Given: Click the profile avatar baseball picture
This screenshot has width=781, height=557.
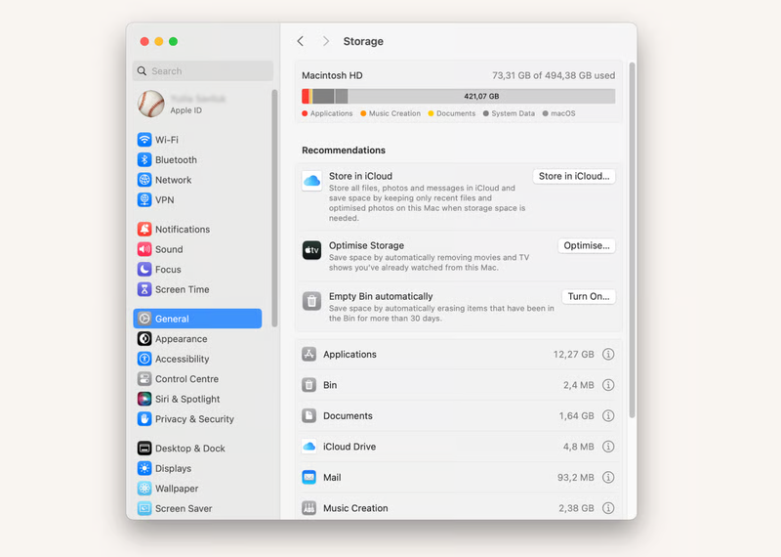Looking at the screenshot, I should coord(151,104).
